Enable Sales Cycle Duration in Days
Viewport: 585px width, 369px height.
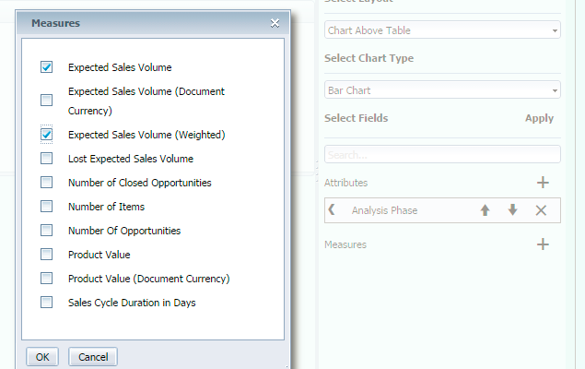pyautogui.click(x=46, y=303)
